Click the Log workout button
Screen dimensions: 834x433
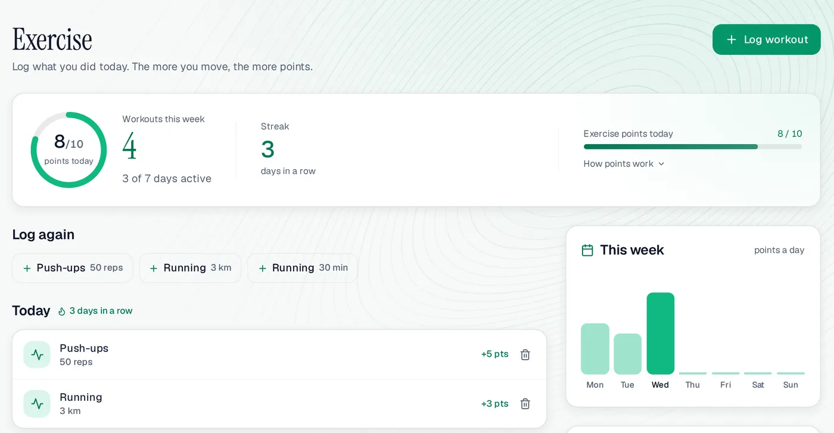click(x=766, y=39)
